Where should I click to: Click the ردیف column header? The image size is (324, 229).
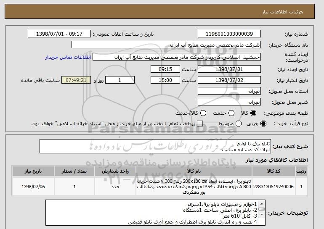point(301,171)
